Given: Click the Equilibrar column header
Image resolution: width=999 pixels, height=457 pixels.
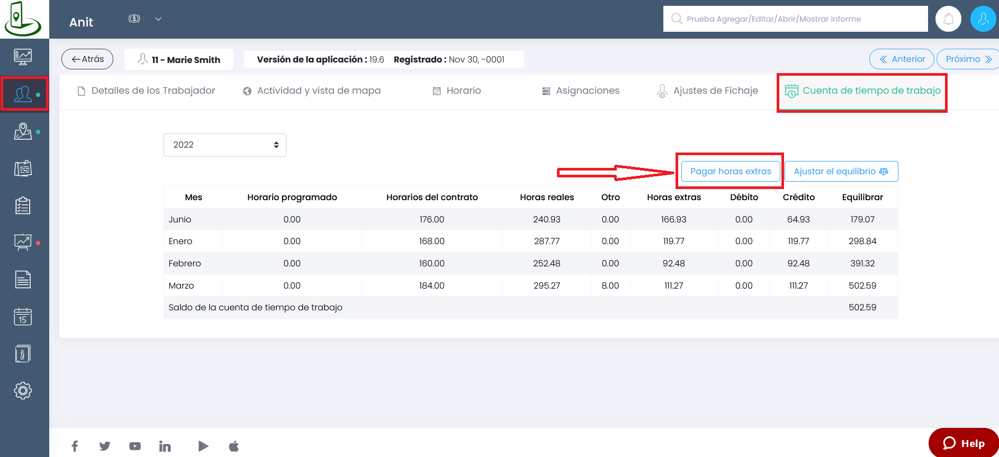Looking at the screenshot, I should pyautogui.click(x=862, y=197).
